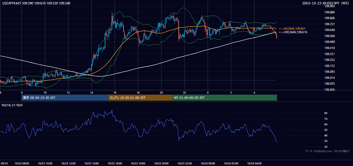Viewport: 353px width, 166px height.
Task: Click price axis value 109.252
Action: click(x=330, y=60)
